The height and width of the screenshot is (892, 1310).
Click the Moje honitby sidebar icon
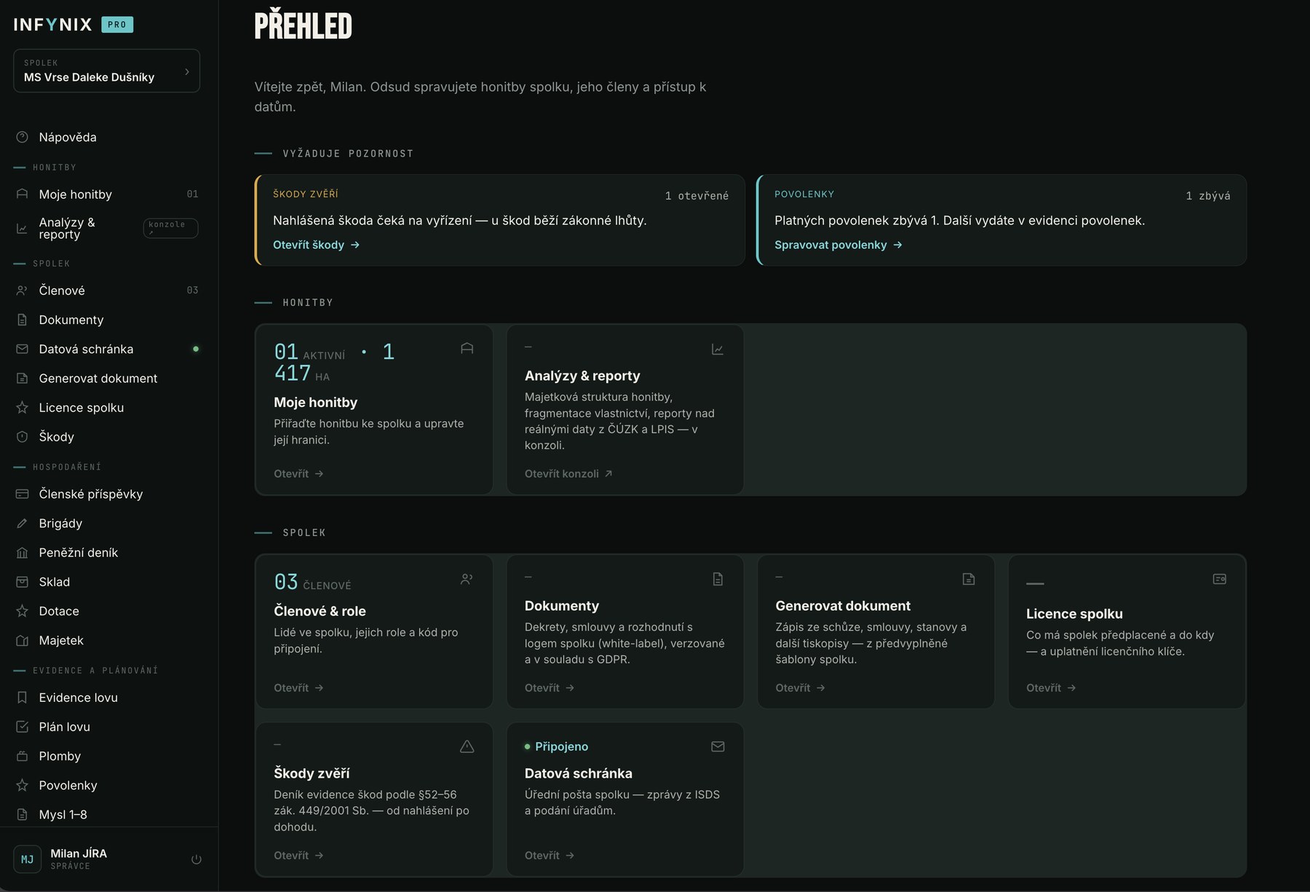tap(23, 194)
